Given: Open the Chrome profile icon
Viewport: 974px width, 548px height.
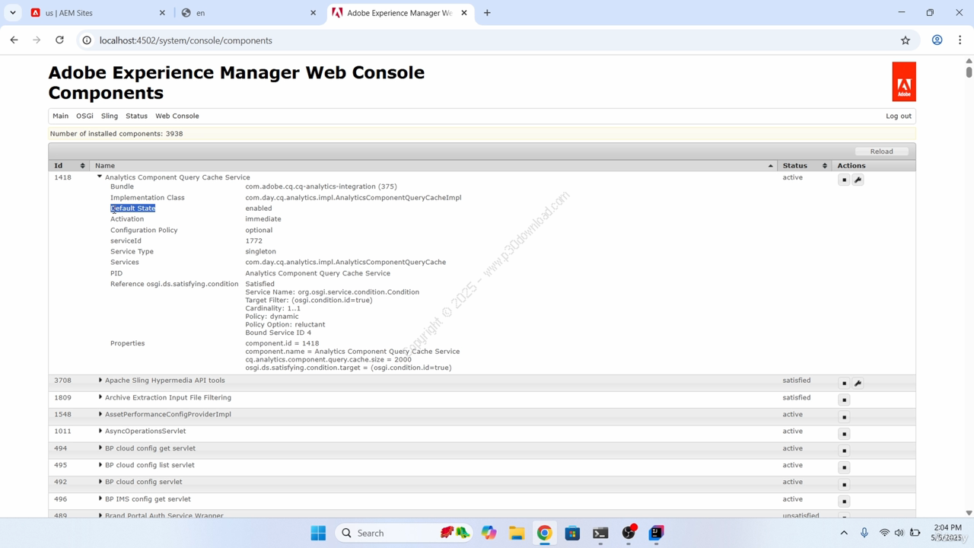Looking at the screenshot, I should (937, 40).
